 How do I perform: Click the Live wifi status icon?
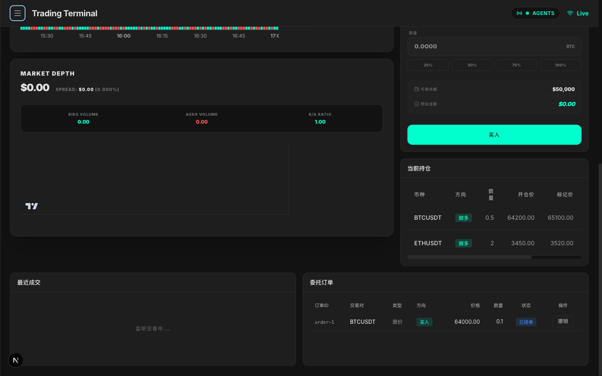pyautogui.click(x=570, y=13)
